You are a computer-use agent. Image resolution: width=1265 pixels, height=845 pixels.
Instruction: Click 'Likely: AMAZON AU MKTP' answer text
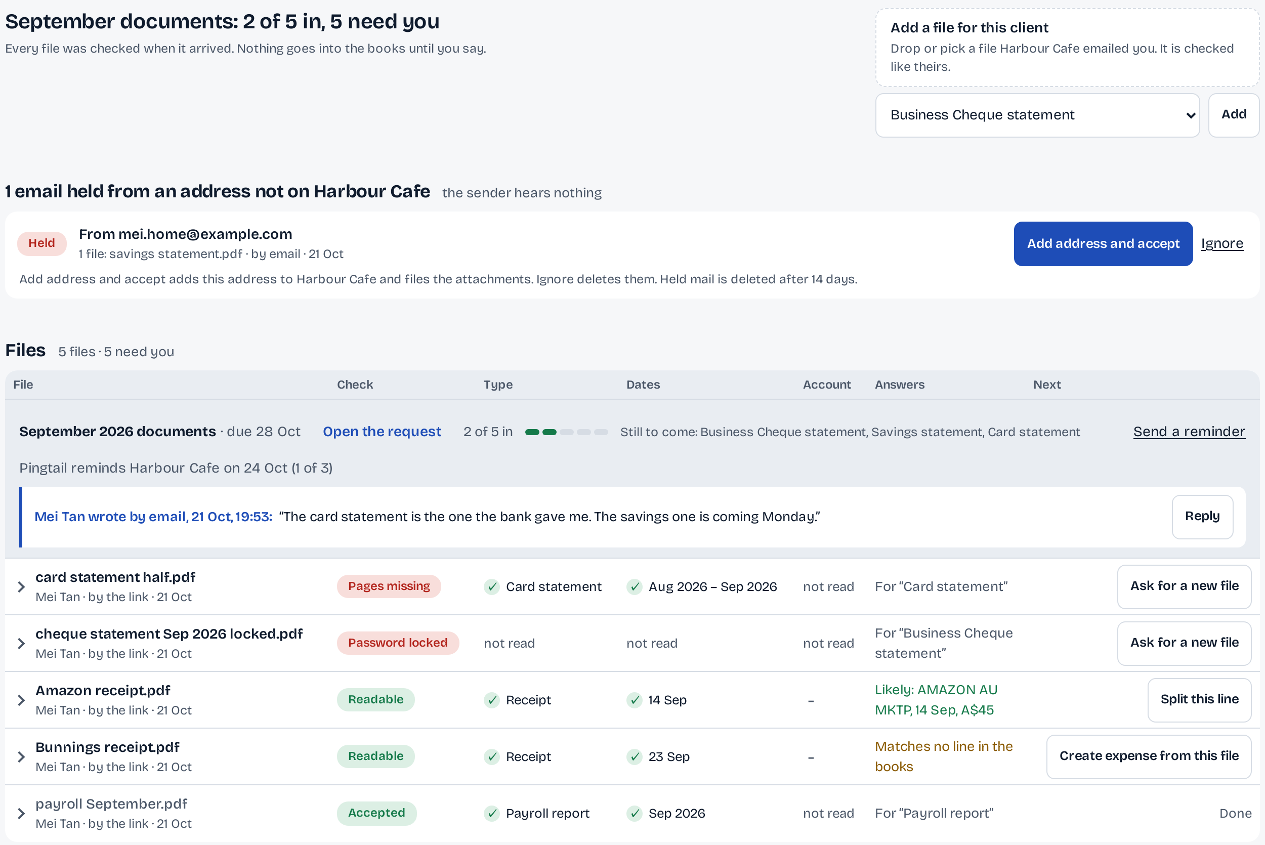point(936,700)
